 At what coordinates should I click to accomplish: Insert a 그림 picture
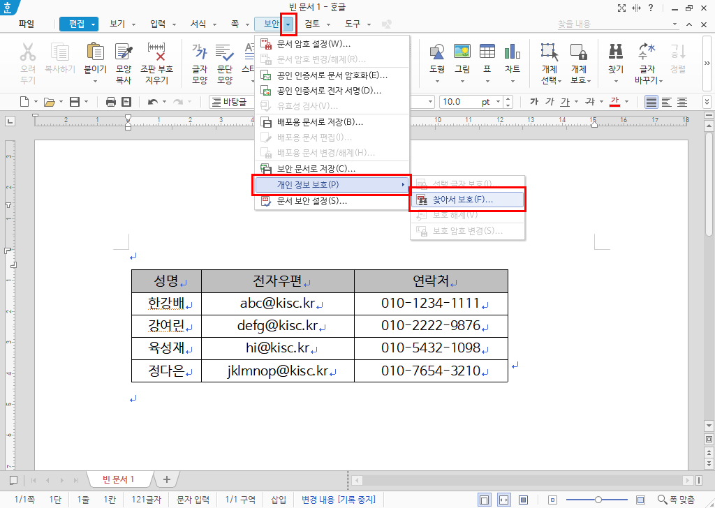coord(462,52)
